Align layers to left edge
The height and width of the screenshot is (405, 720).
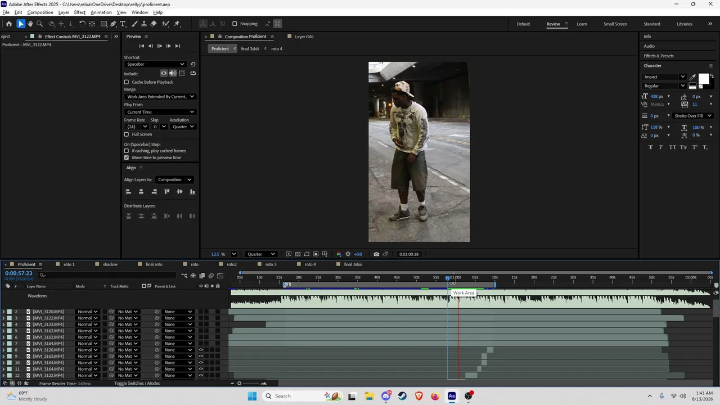128,192
